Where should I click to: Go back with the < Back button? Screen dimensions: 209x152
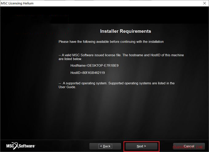click(x=105, y=146)
